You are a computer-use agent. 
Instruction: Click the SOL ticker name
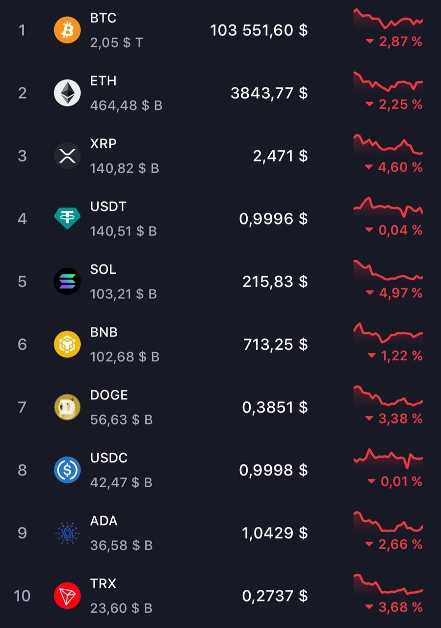coord(104,269)
